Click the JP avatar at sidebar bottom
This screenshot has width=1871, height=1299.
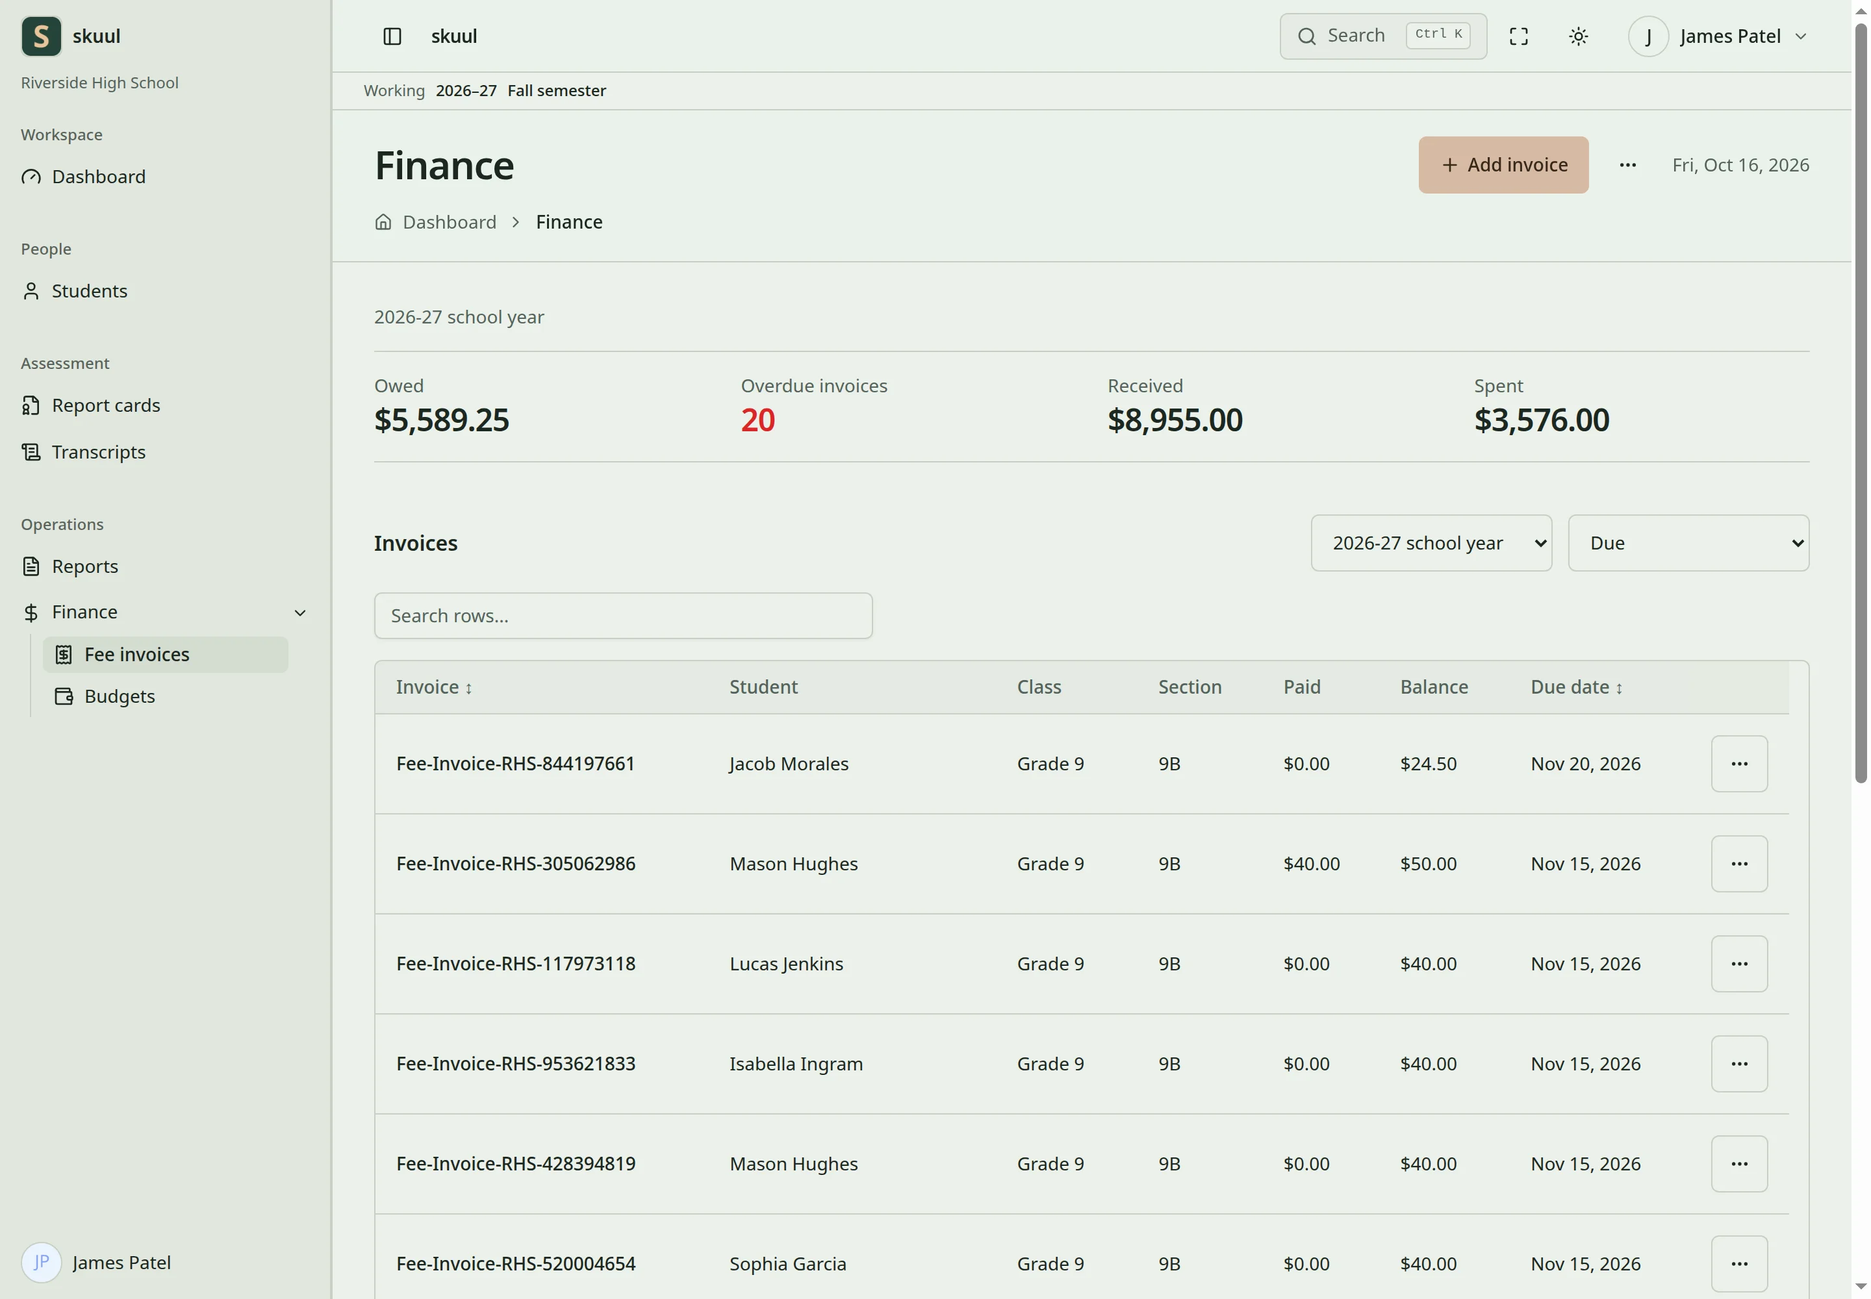[41, 1263]
